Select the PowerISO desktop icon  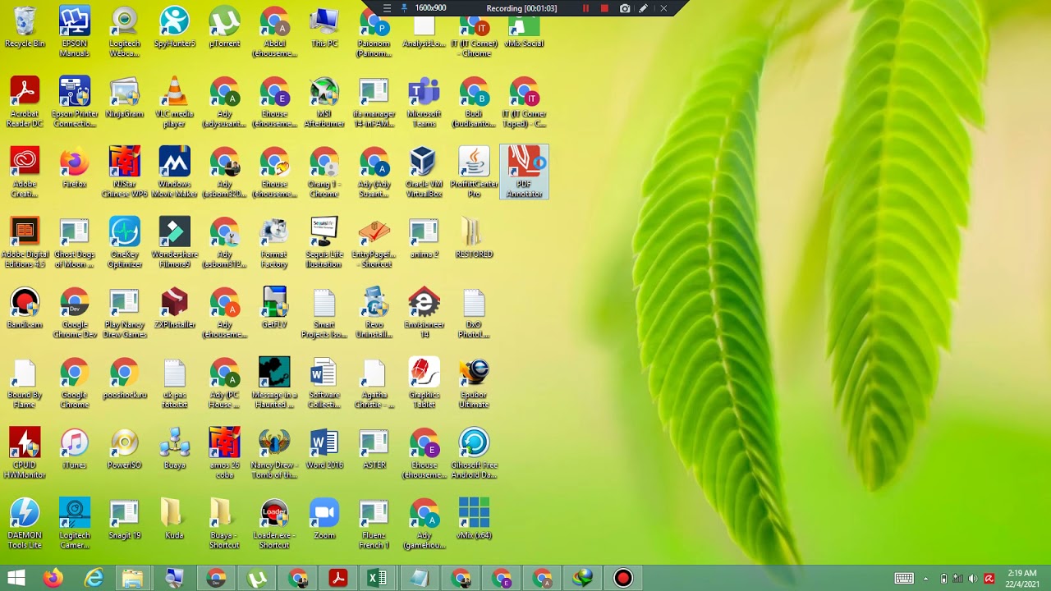tap(125, 449)
